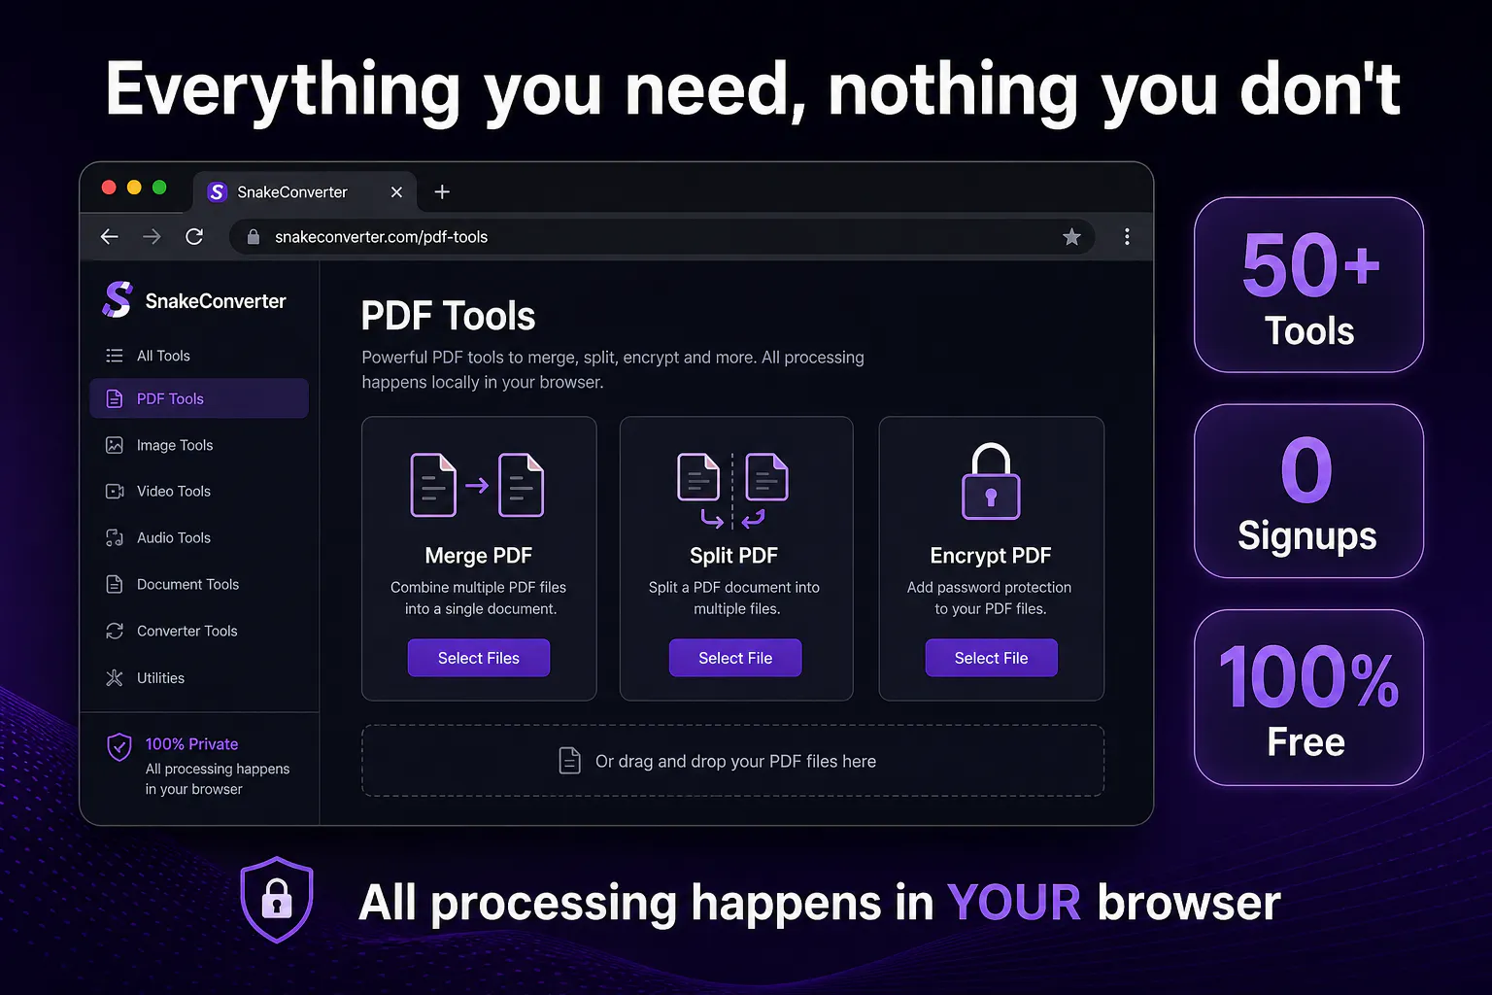Click the Encrypt PDF card title
Viewport: 1492px width, 995px height.
(991, 556)
